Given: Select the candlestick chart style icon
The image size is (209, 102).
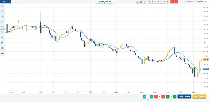Looking at the screenshot, I should (141, 2).
